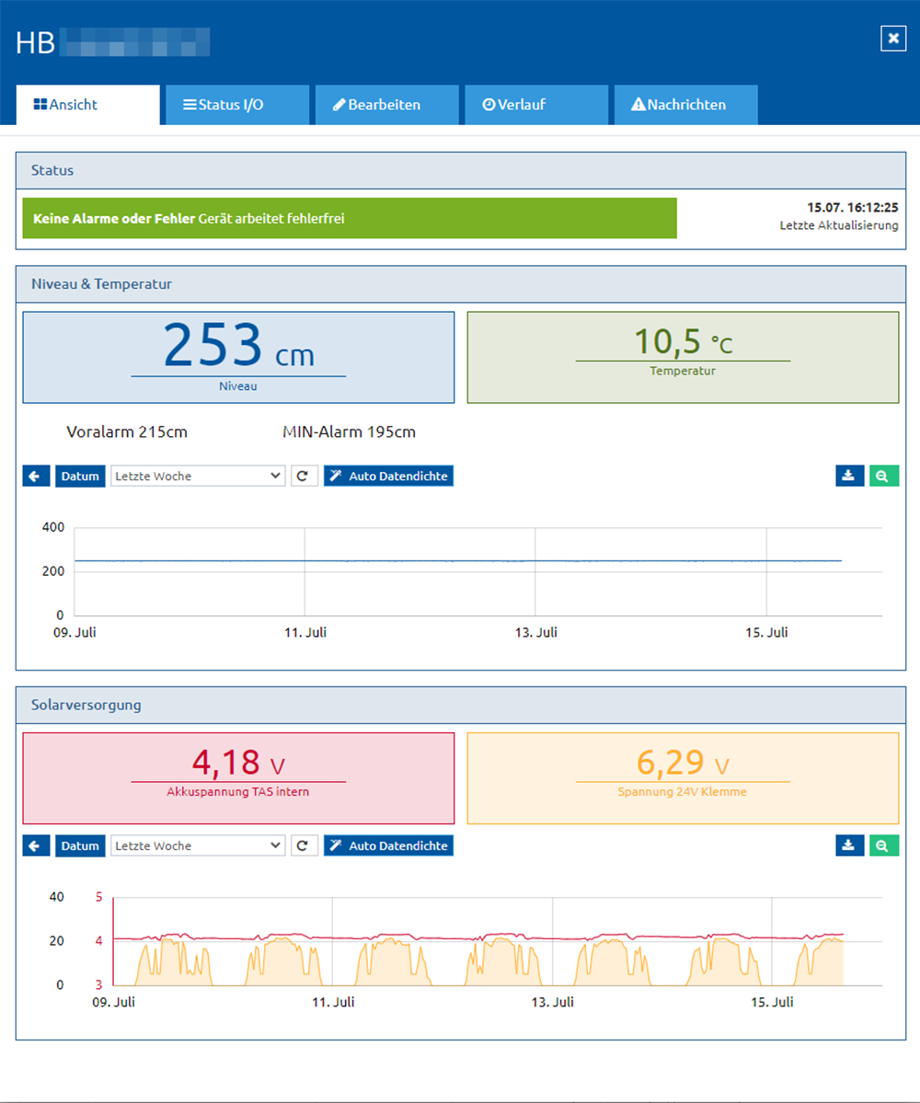Image resolution: width=920 pixels, height=1103 pixels.
Task: Click Auto Datendichte in Niveau section
Action: [x=388, y=477]
